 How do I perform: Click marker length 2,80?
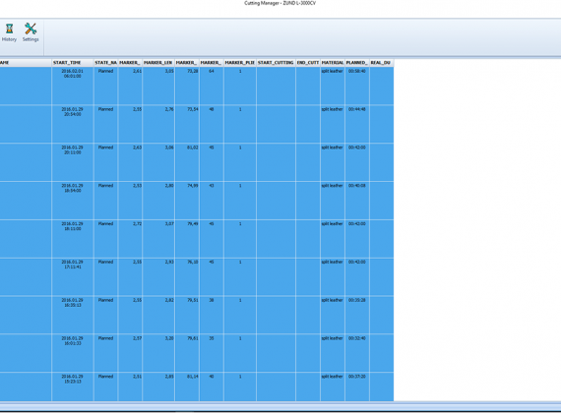click(x=169, y=186)
